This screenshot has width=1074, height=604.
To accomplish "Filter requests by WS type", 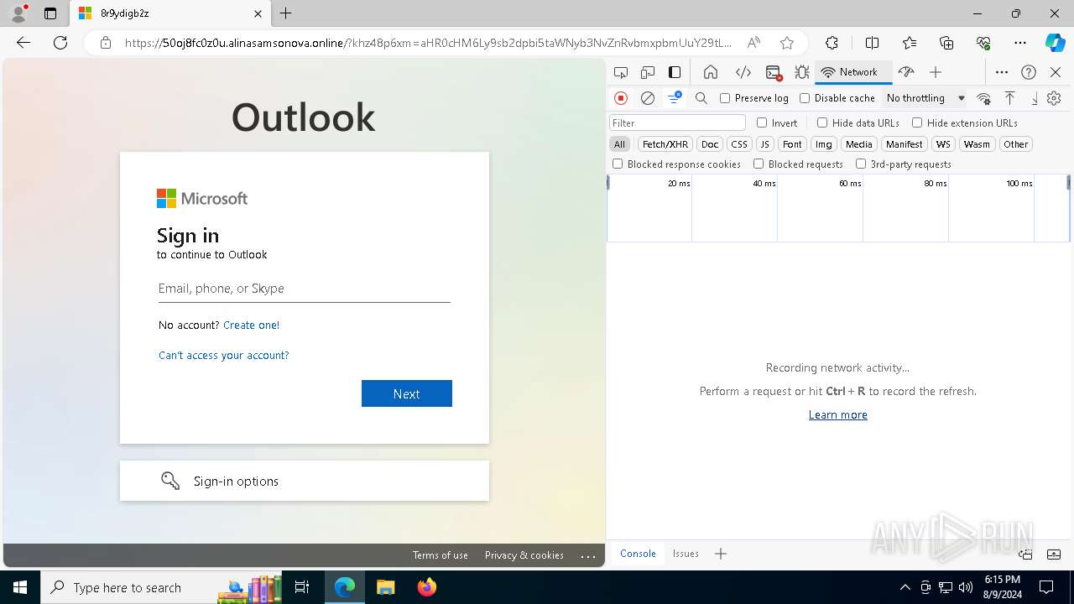I will coord(944,144).
